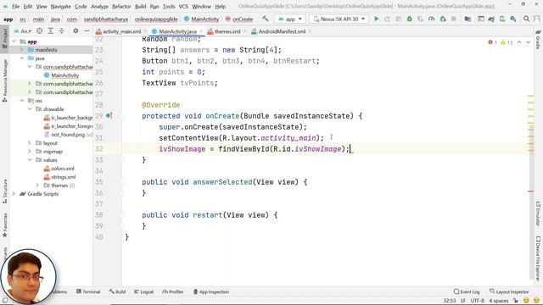Click the Run Anything terminal-like icon
This screenshot has height=305, width=543.
[481, 19]
